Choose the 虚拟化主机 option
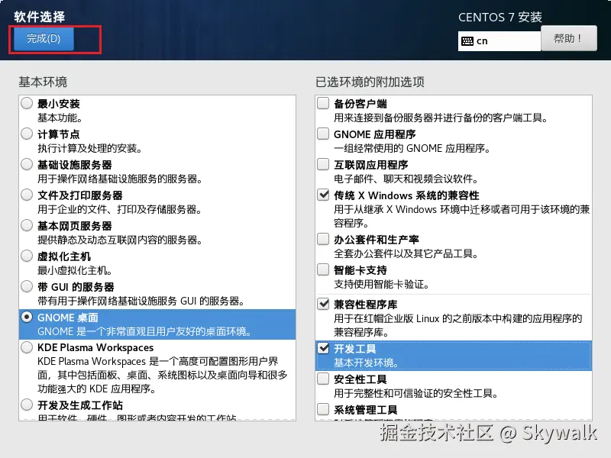This screenshot has width=611, height=458. click(x=27, y=256)
